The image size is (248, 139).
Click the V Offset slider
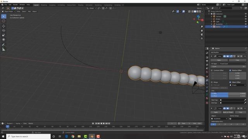[x=228, y=96]
